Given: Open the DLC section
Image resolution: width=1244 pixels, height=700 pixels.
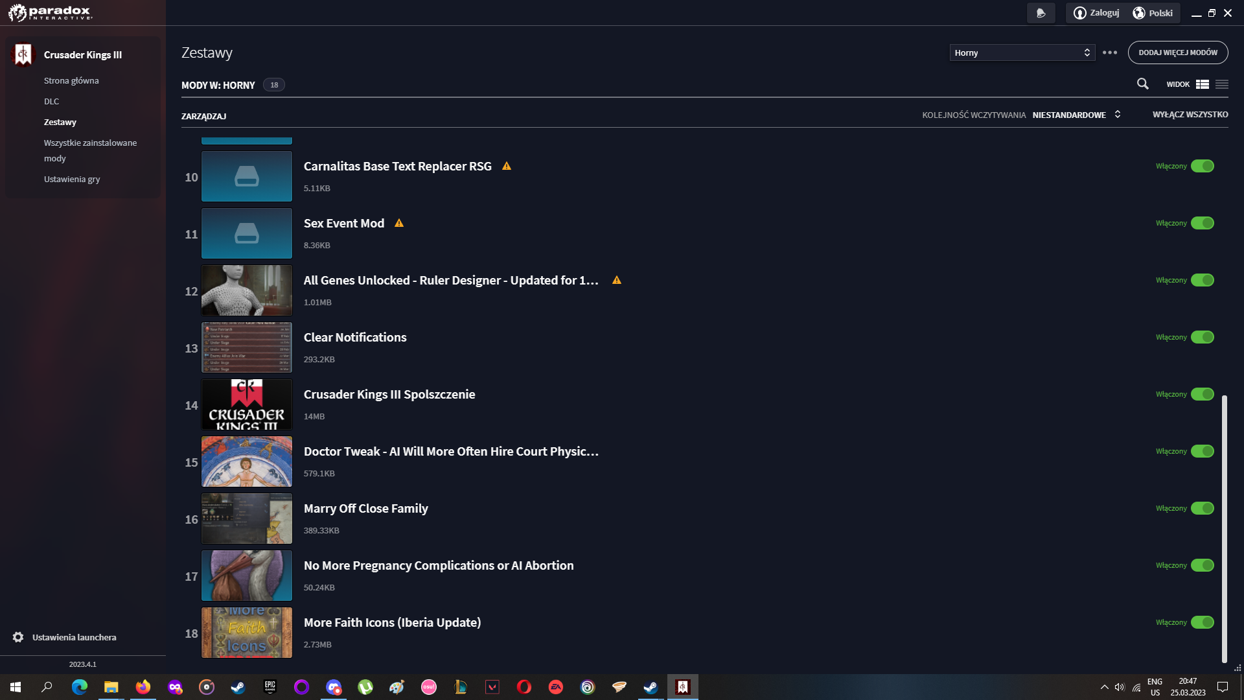Looking at the screenshot, I should (52, 101).
